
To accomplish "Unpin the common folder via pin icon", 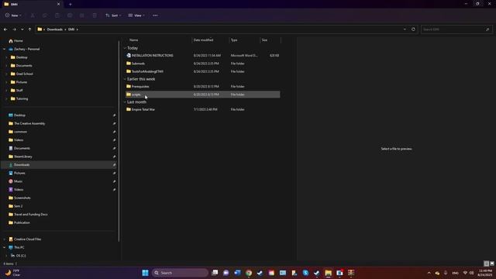I will [114, 132].
